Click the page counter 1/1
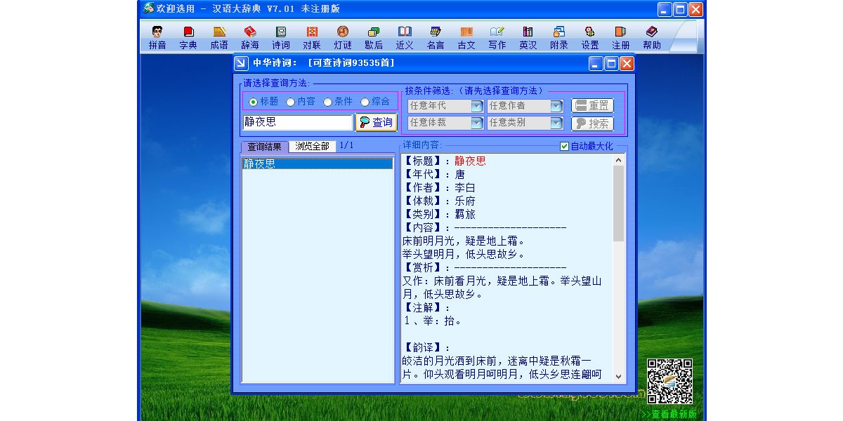The image size is (843, 421). 346,146
